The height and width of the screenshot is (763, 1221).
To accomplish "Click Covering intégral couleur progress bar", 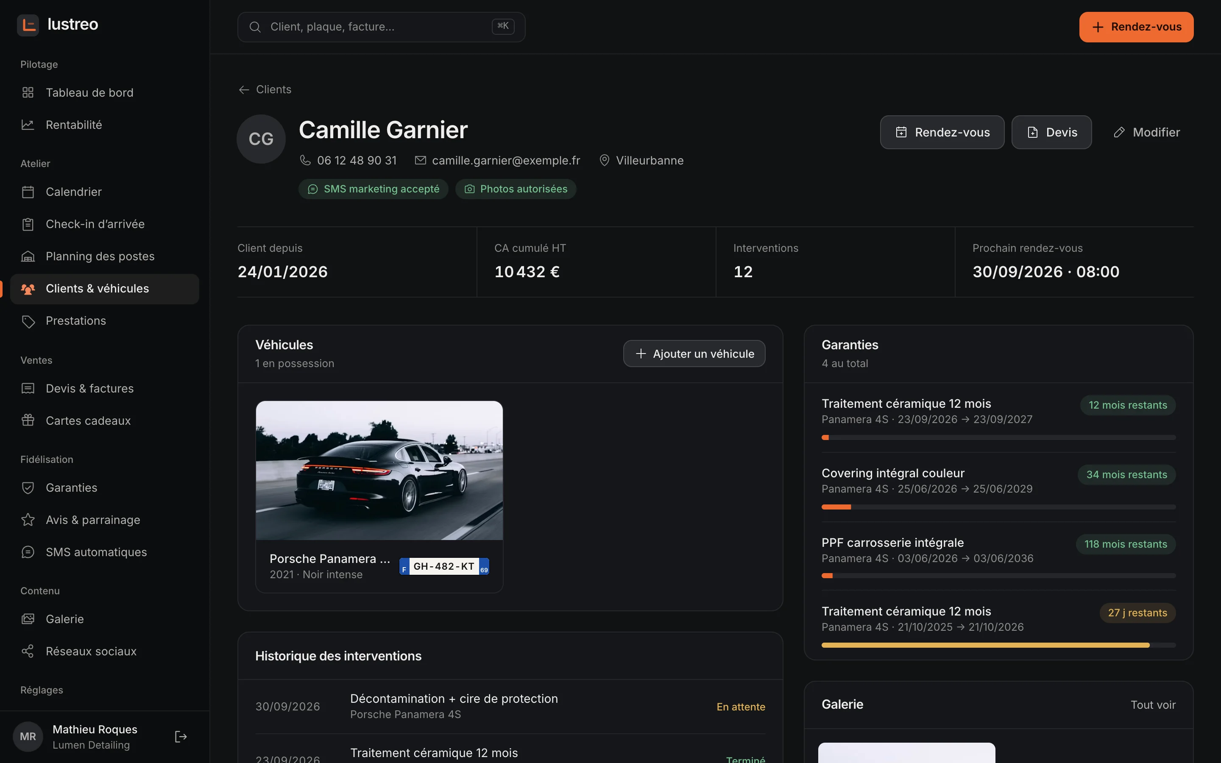I will (x=998, y=507).
